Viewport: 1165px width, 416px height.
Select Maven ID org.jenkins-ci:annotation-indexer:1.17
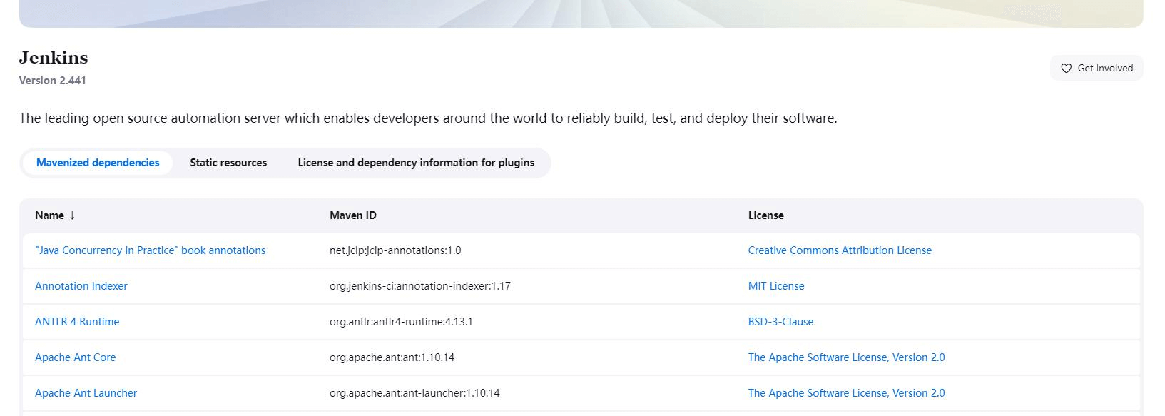[x=420, y=286]
